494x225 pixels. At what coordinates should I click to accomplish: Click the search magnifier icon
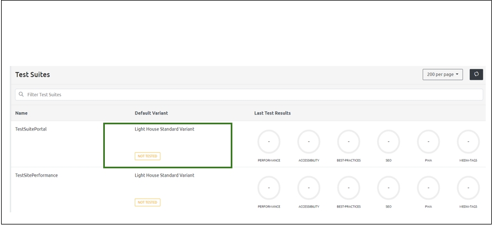point(21,95)
